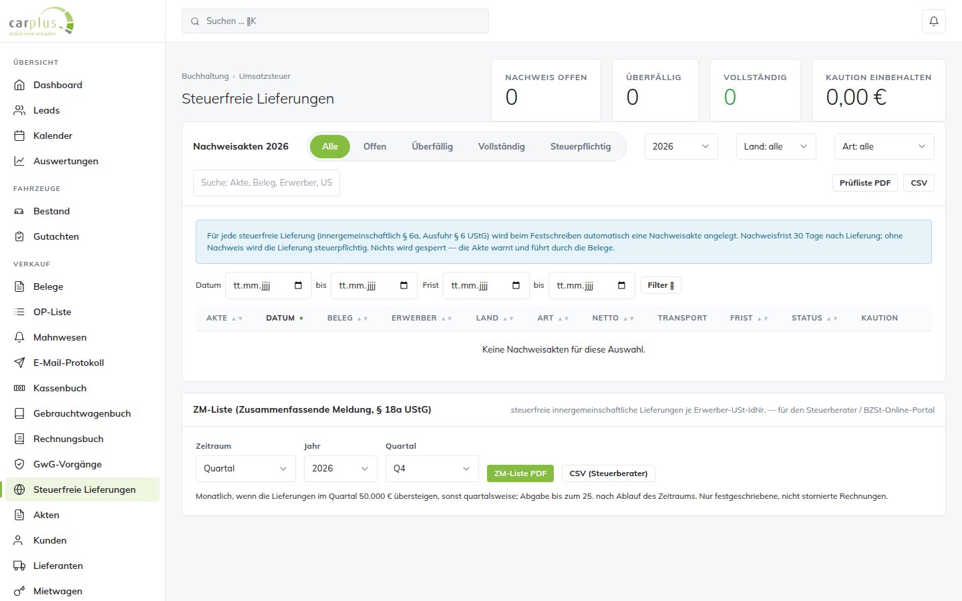Click the Bestand car icon
Image resolution: width=962 pixels, height=601 pixels.
[x=19, y=211]
